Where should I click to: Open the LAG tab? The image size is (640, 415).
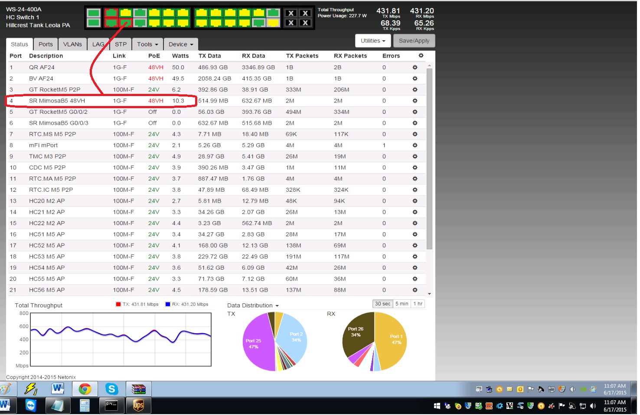(98, 44)
